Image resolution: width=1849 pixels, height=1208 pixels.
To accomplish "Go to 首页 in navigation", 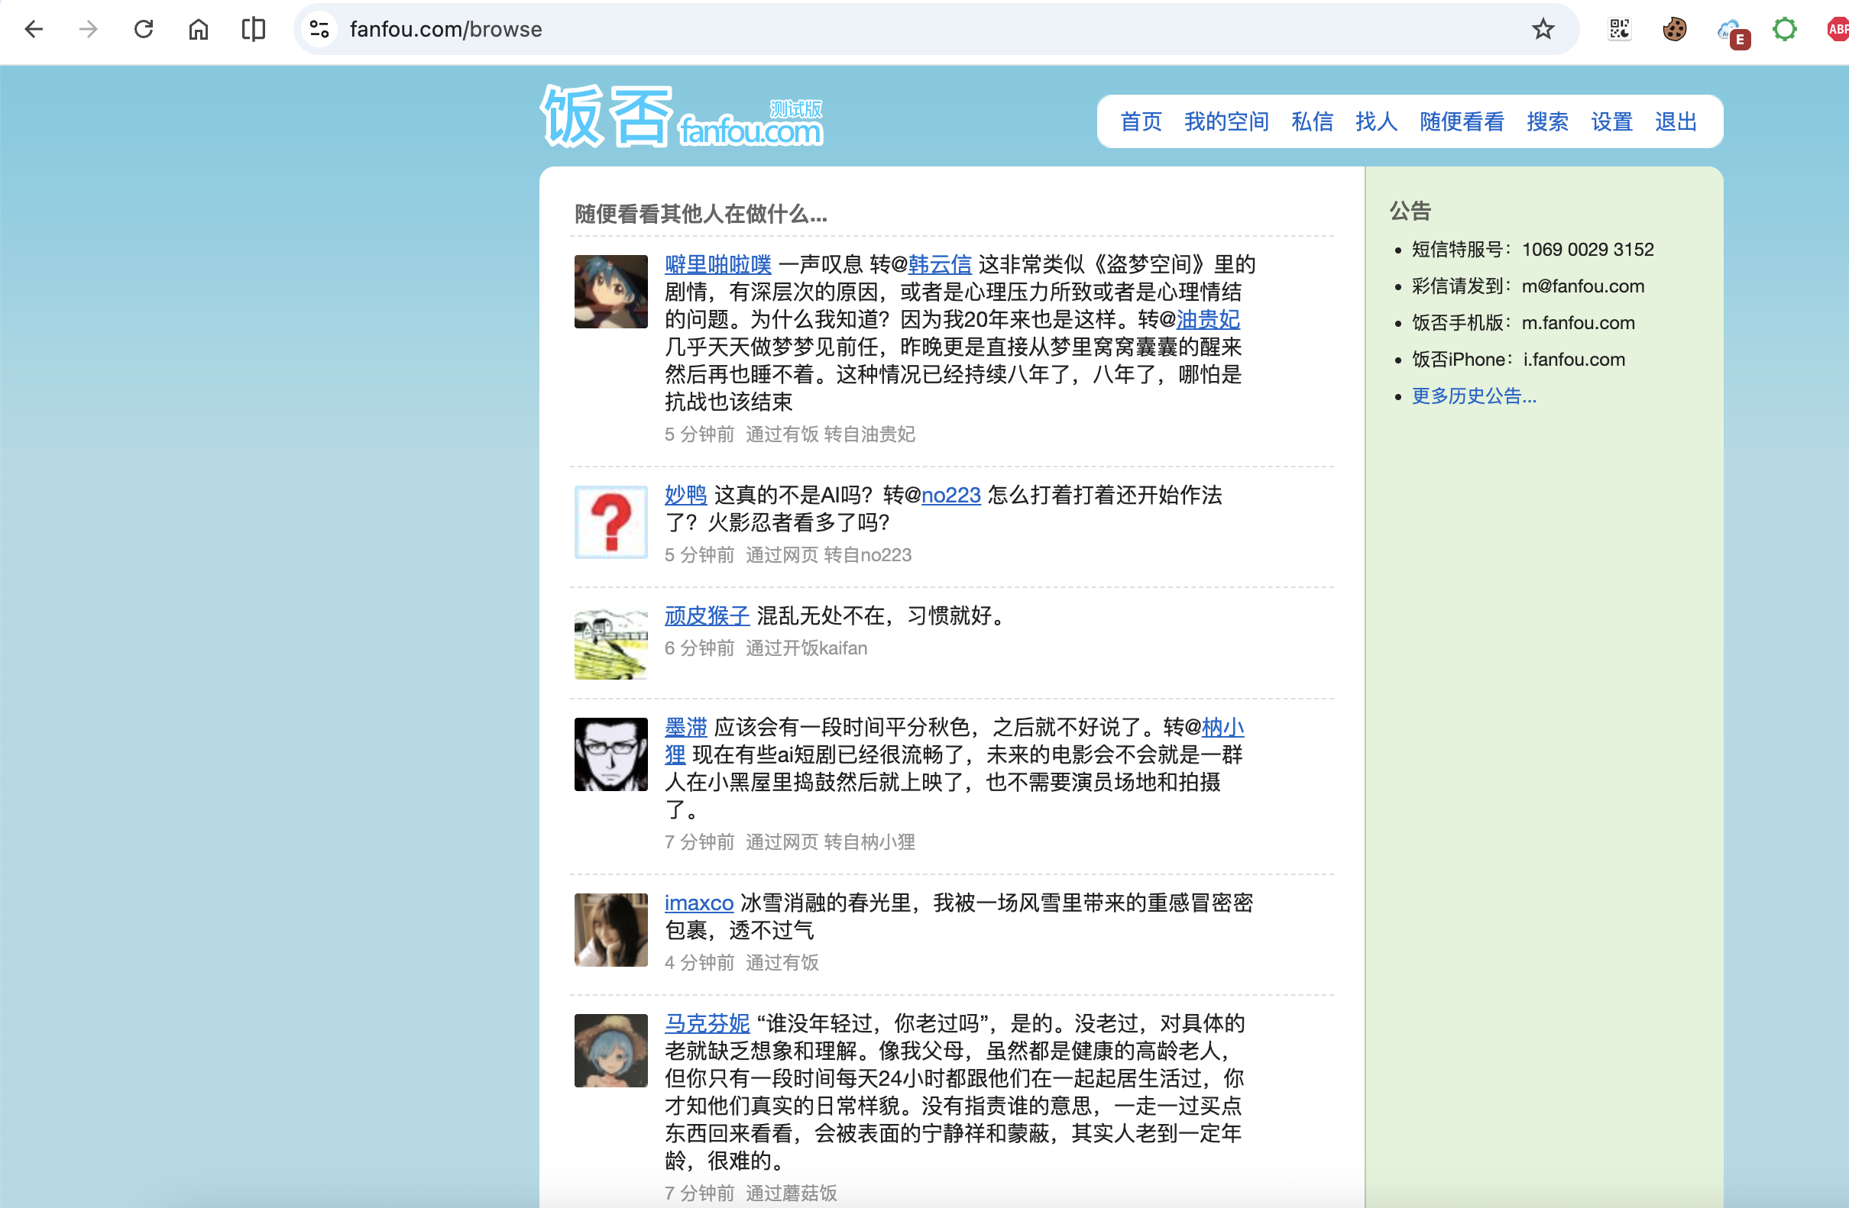I will pos(1141,122).
